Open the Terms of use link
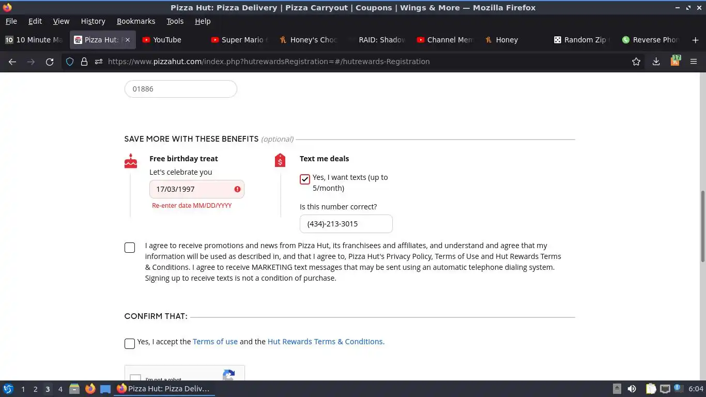 215,342
